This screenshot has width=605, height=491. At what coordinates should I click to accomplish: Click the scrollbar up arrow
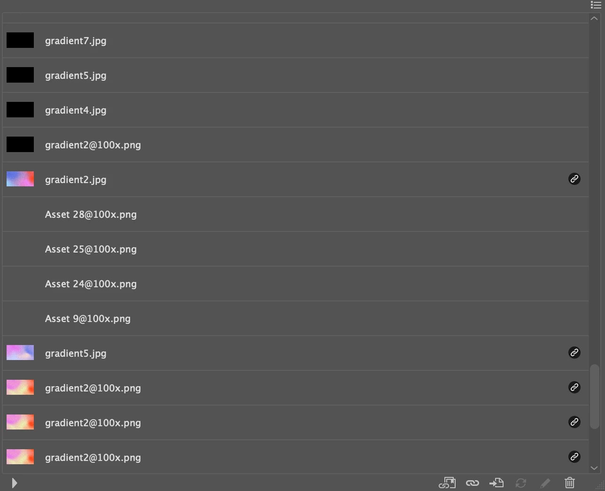[594, 18]
